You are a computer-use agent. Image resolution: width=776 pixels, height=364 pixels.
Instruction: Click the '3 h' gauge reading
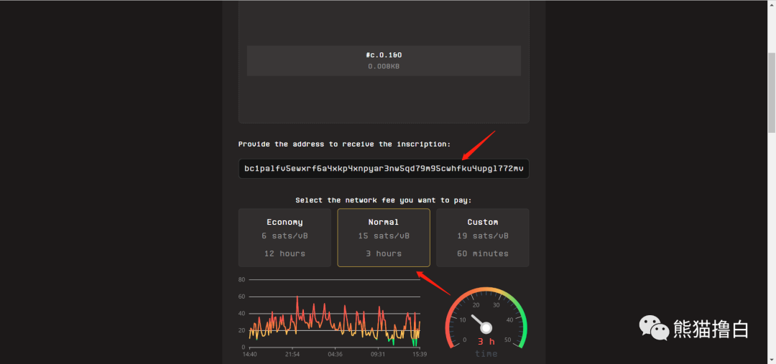click(486, 342)
